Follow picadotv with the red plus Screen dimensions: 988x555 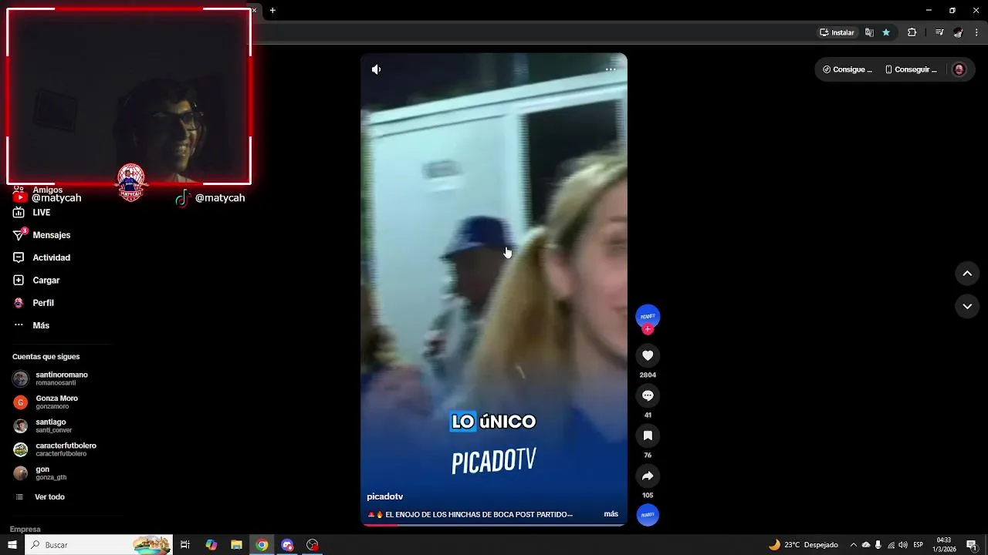pos(648,329)
